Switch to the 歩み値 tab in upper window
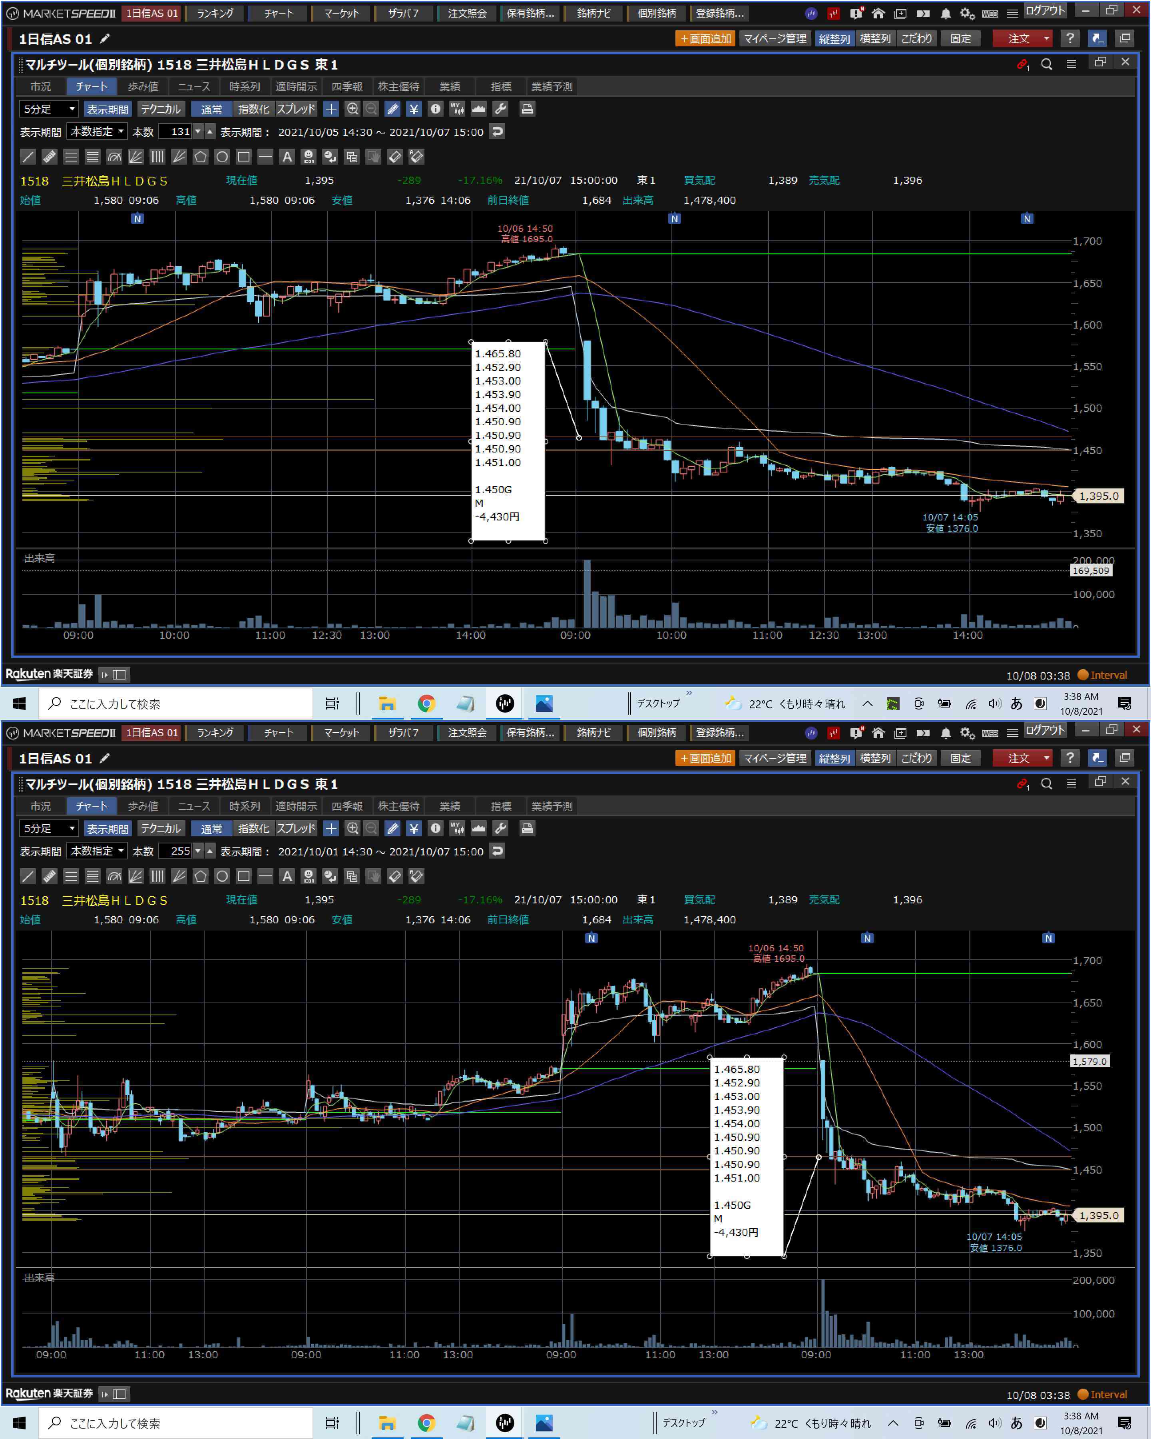The image size is (1151, 1439). coord(143,87)
